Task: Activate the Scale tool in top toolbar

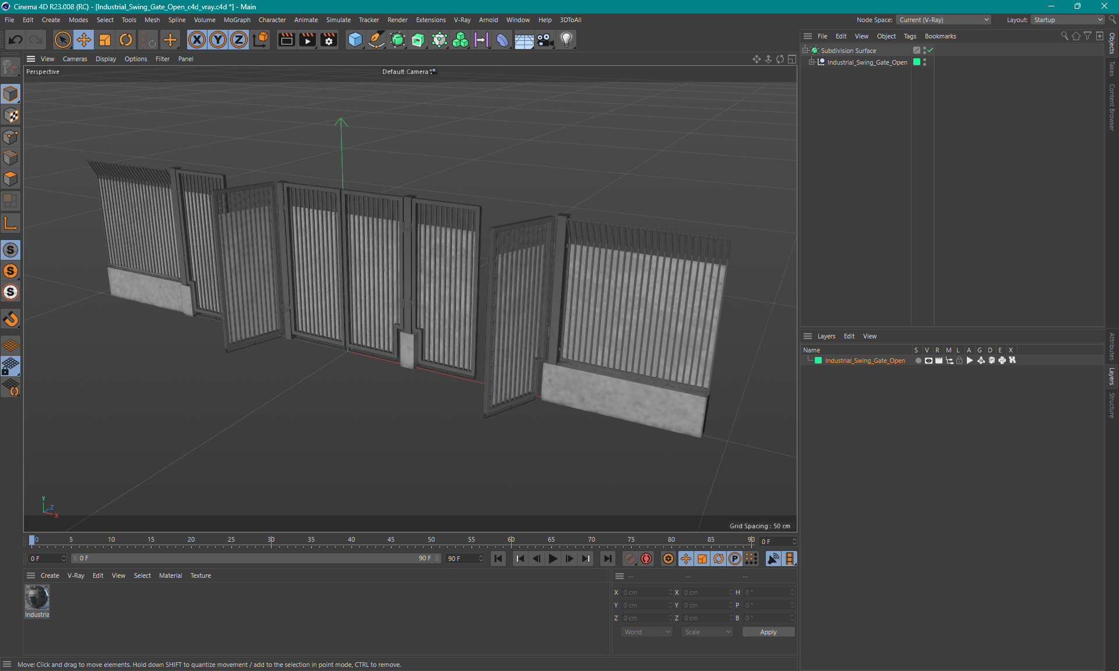Action: (x=105, y=40)
